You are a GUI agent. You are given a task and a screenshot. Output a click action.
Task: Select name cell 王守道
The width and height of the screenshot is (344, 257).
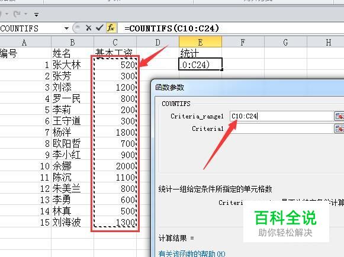(72, 121)
